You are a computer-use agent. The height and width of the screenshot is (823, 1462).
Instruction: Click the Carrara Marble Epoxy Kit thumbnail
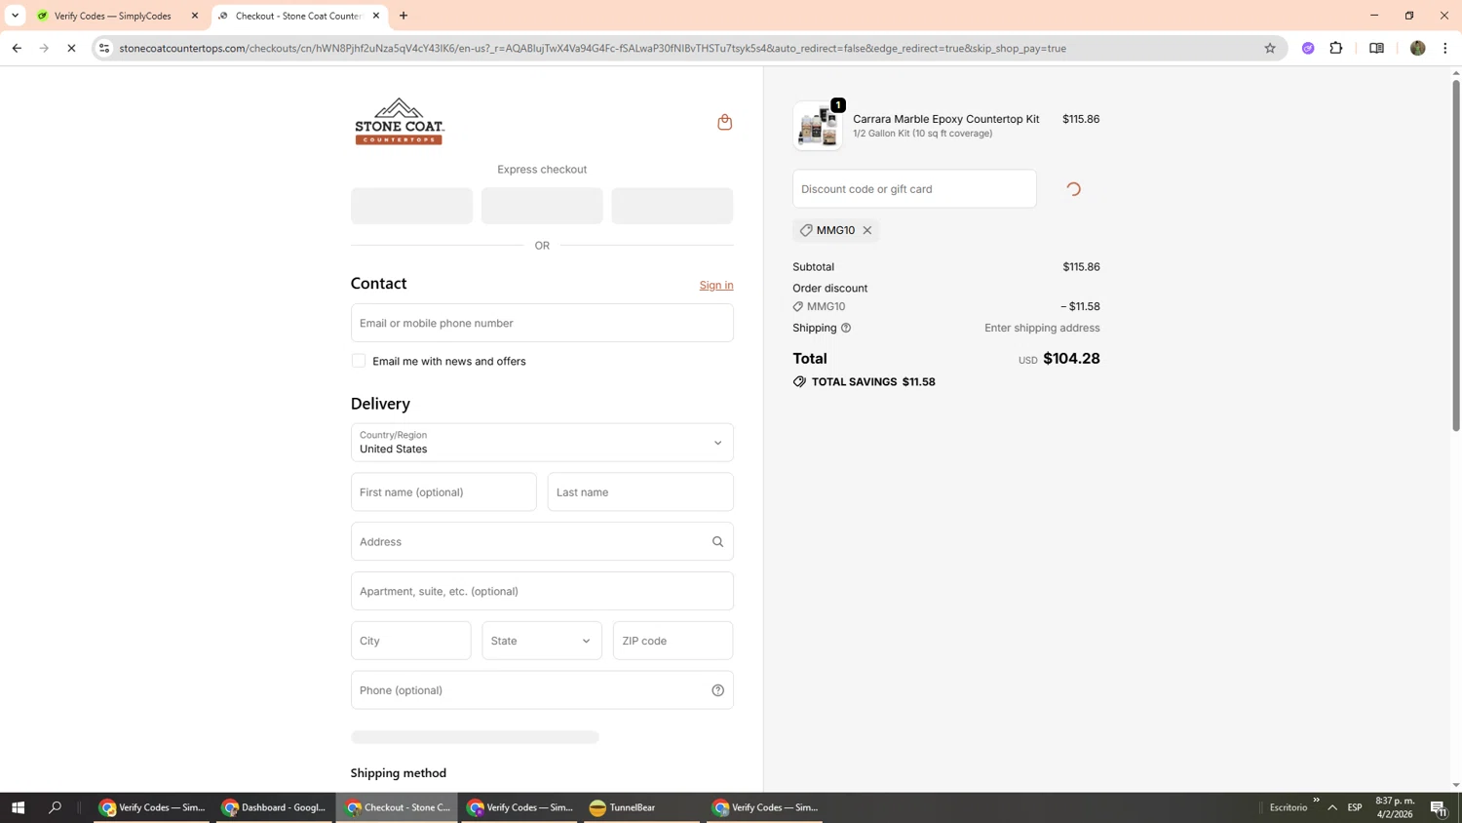[x=818, y=126]
